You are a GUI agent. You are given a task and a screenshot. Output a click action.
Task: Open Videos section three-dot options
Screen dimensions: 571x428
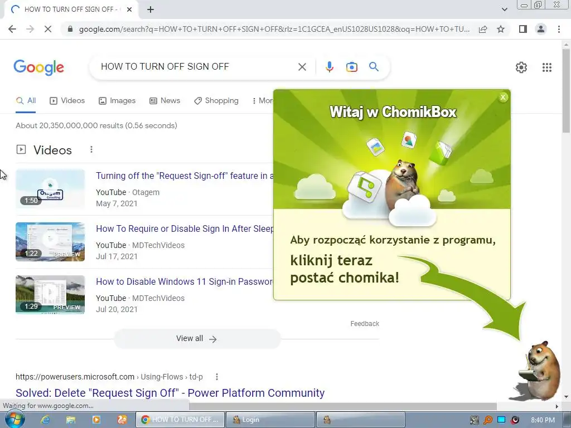coord(91,149)
